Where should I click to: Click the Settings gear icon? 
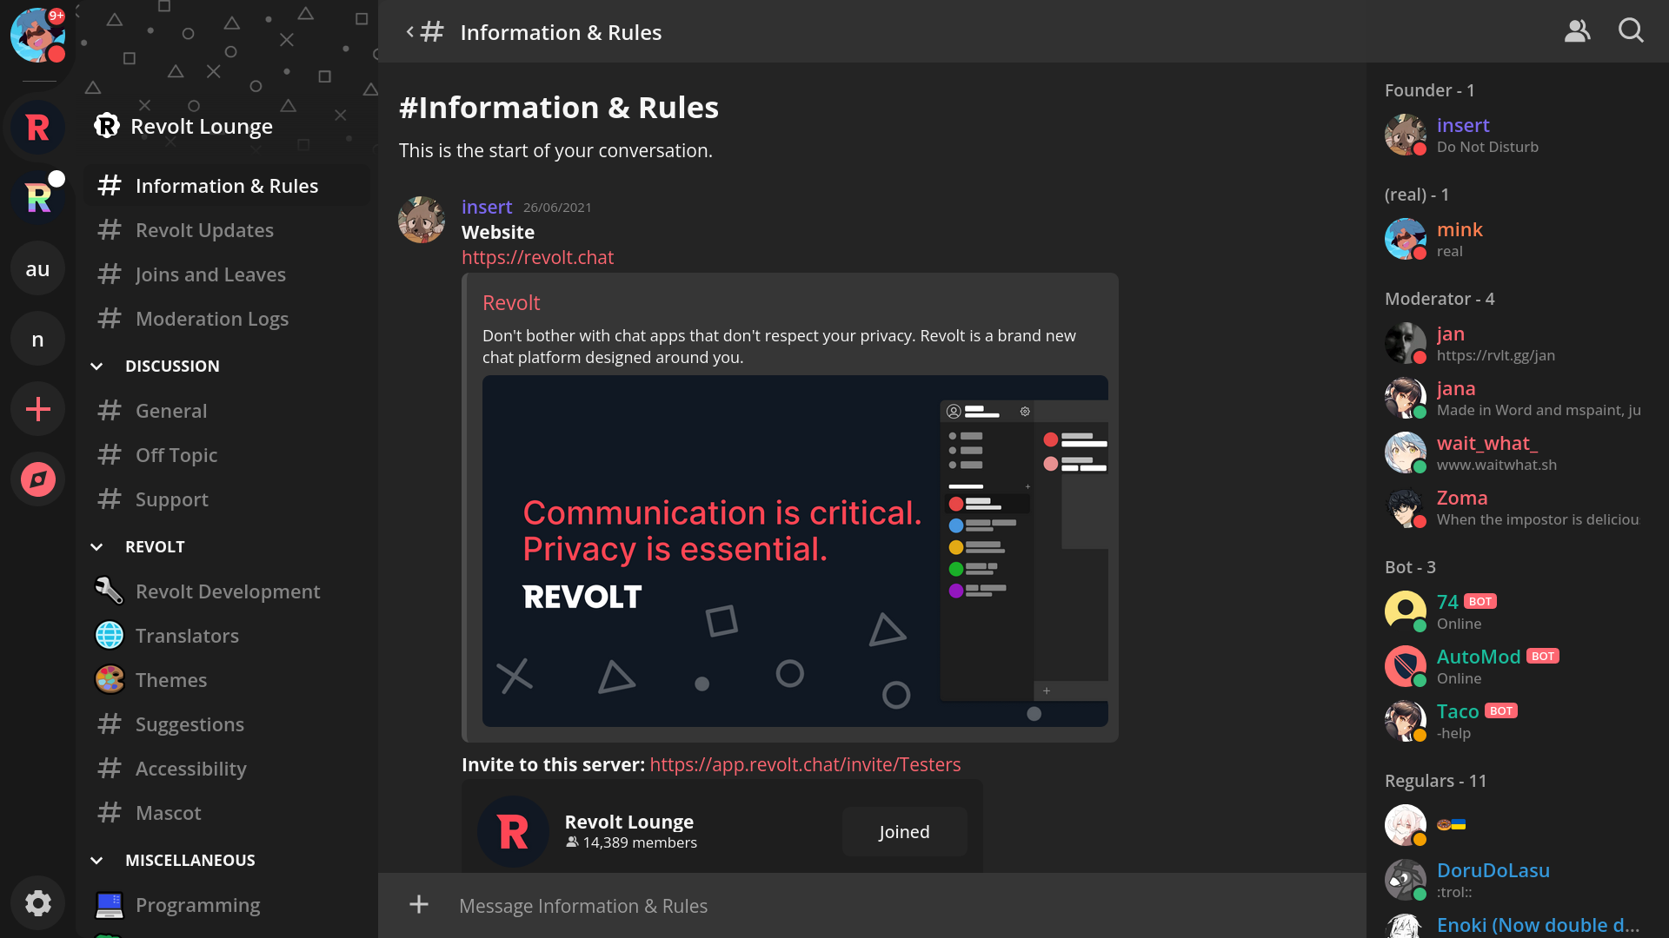coord(38,903)
